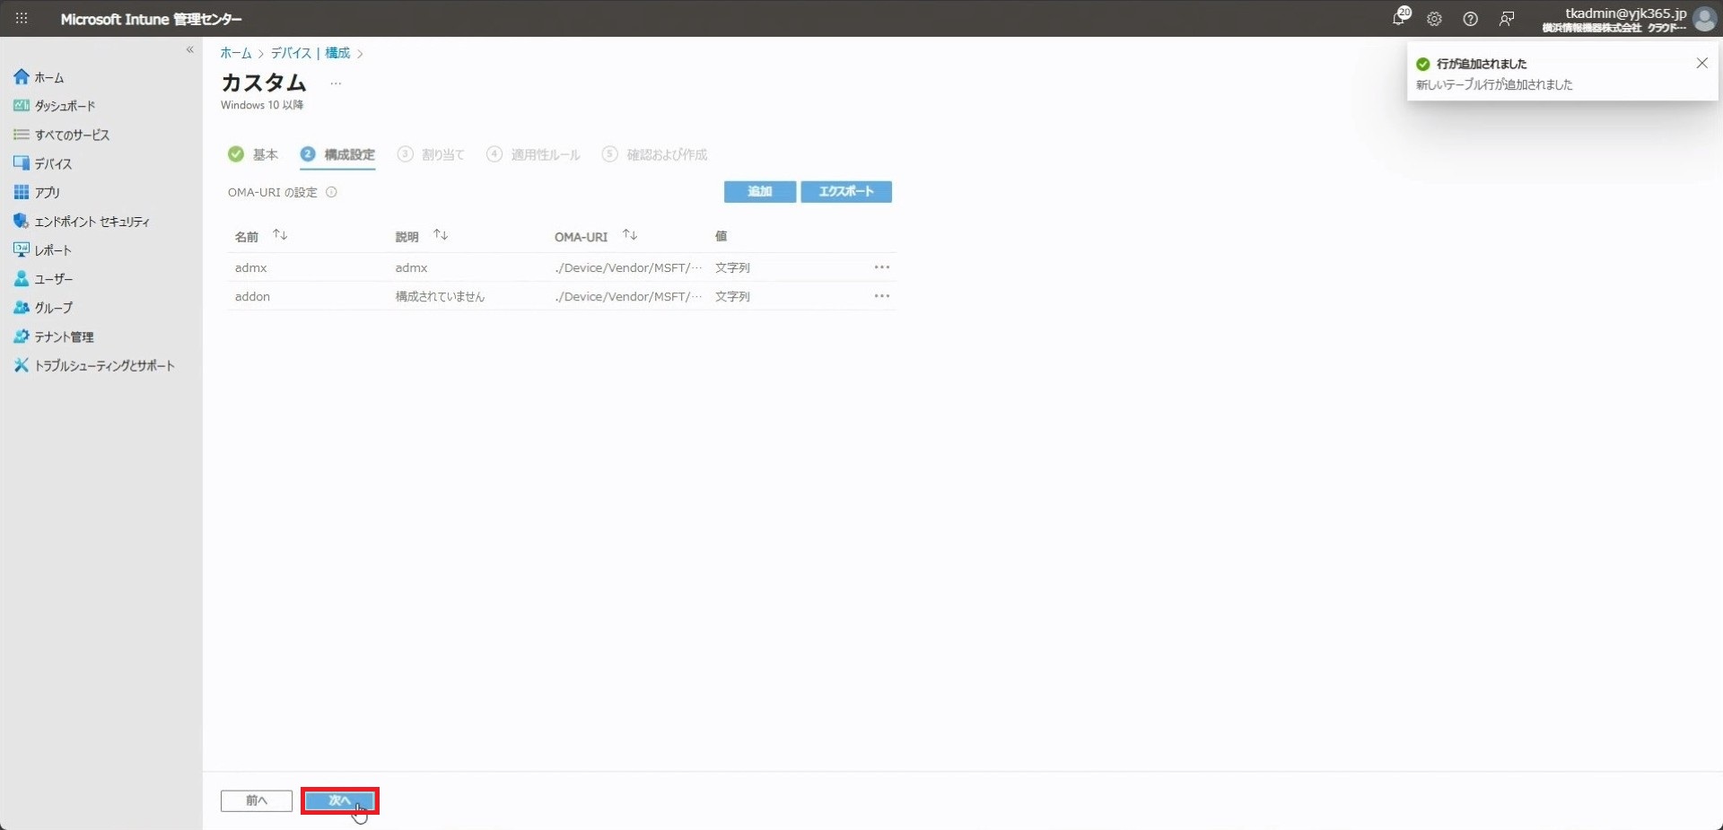Open the feedback icon in header
Image resolution: width=1723 pixels, height=830 pixels.
pos(1507,19)
